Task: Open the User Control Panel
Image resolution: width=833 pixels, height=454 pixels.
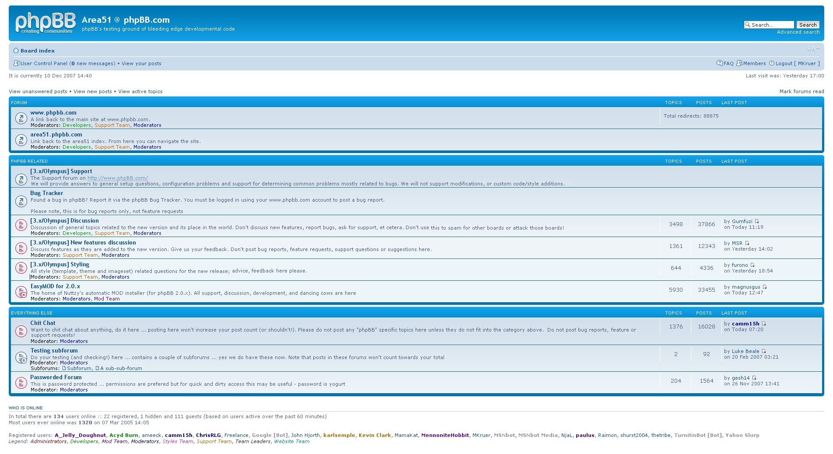Action: pos(44,63)
